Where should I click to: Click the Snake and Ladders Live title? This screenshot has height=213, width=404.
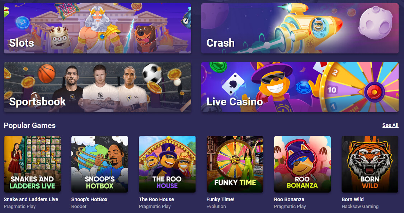coord(31,199)
